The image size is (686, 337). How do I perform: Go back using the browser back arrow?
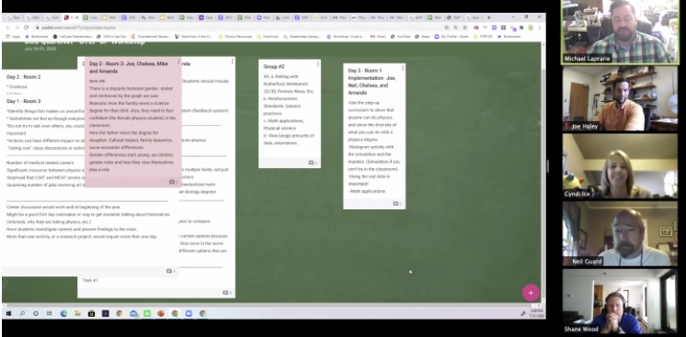pyautogui.click(x=8, y=28)
